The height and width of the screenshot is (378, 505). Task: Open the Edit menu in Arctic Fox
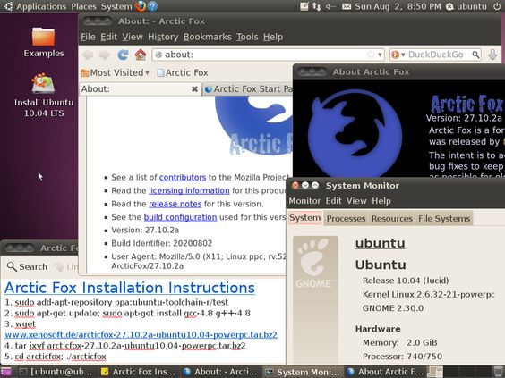point(108,37)
